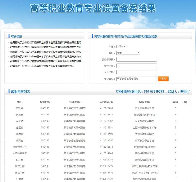Select school 秦皇岛职业技术学院
This screenshot has height=182, width=196.
point(145,115)
